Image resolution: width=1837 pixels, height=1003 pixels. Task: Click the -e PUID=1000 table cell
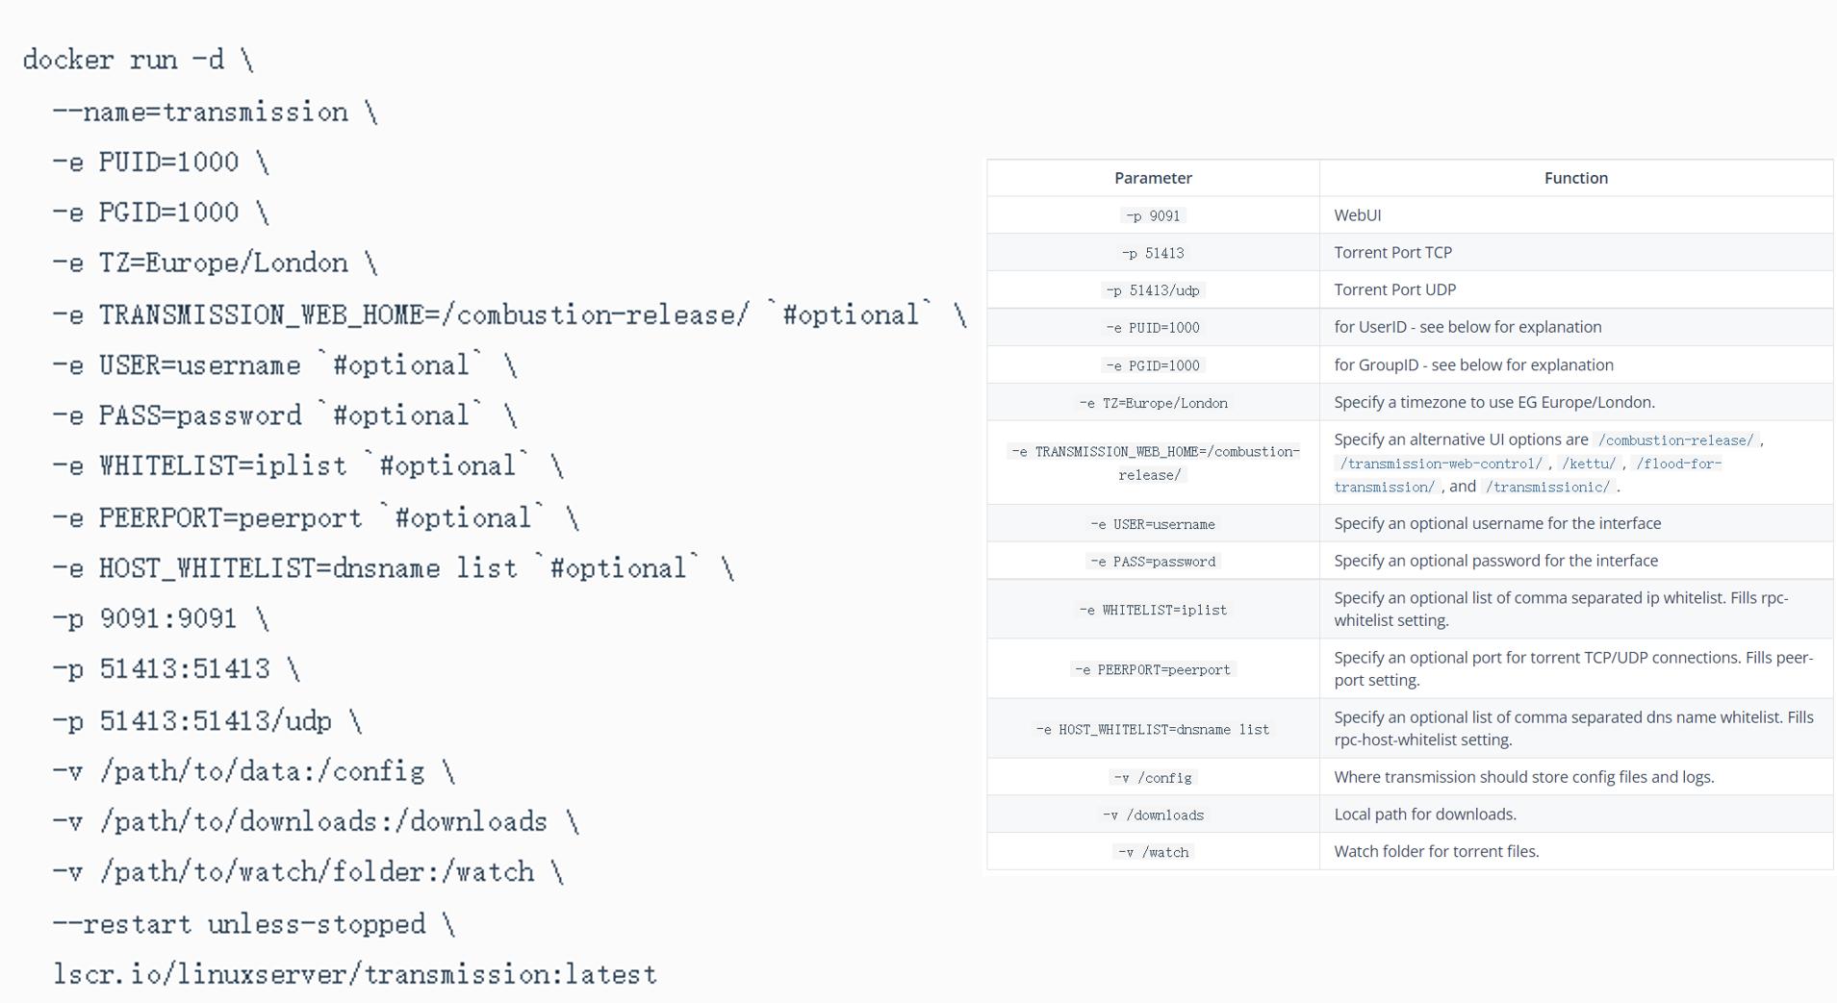(x=1153, y=328)
